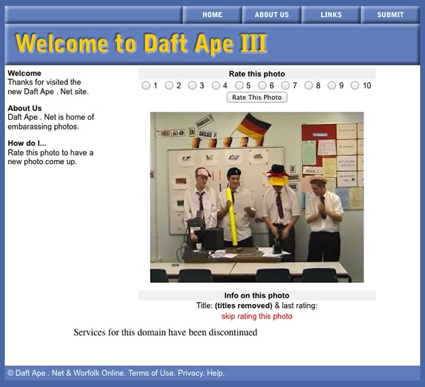Screen dimensions: 425x387
Task: Open Terms of Use in footer
Action: coord(151,373)
